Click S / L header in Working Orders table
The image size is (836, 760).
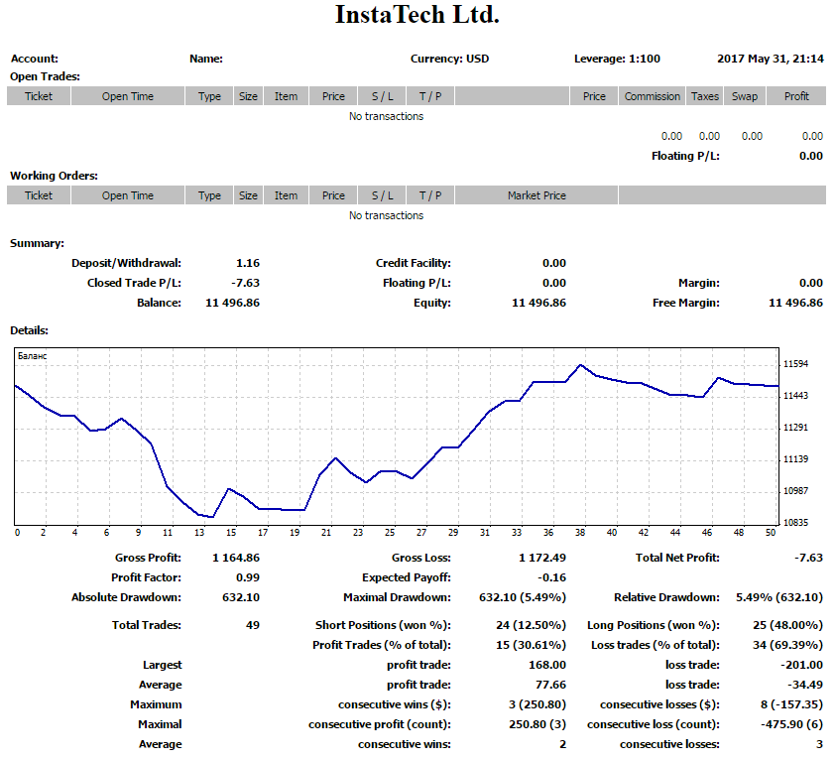tap(382, 195)
